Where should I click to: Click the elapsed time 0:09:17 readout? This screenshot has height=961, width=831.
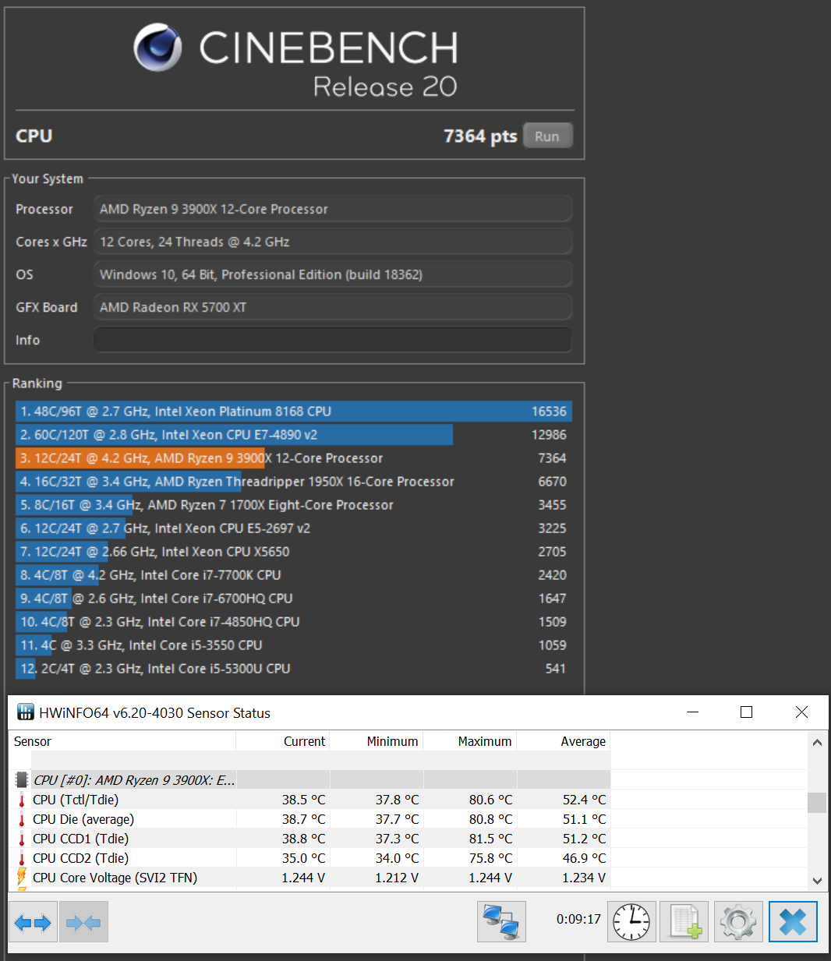click(x=578, y=919)
